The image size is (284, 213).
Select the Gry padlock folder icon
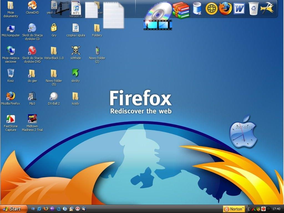click(54, 28)
